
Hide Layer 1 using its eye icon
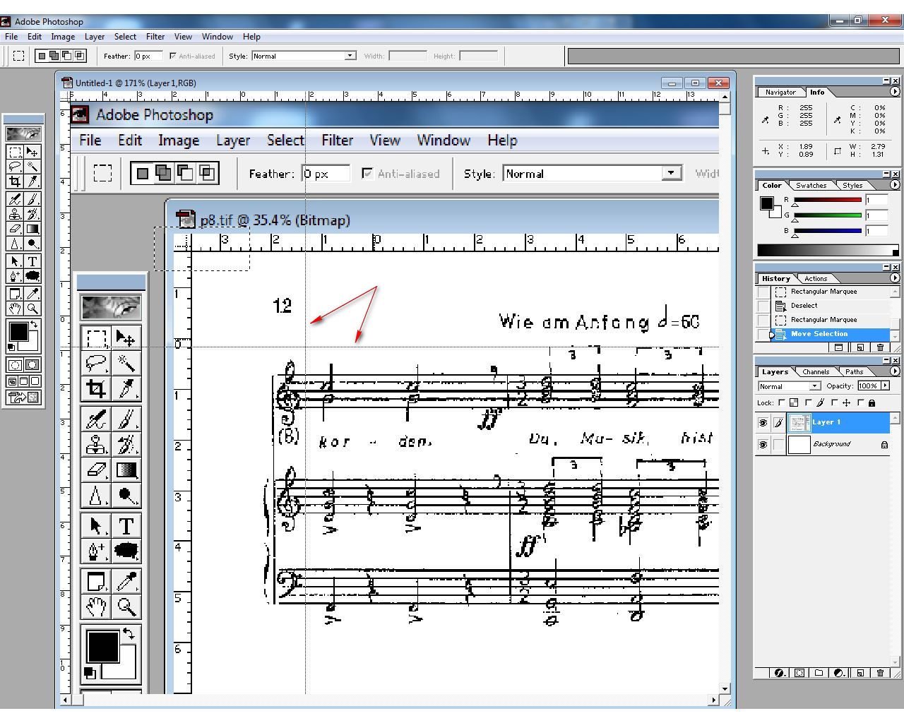click(763, 423)
